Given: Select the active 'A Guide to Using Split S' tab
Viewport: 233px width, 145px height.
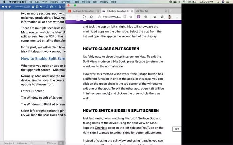Looking at the screenshot, I should (x=116, y=11).
